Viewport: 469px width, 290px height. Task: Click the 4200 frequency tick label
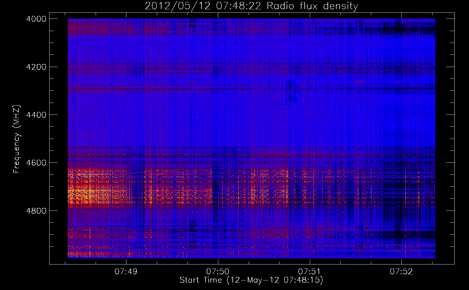click(36, 67)
